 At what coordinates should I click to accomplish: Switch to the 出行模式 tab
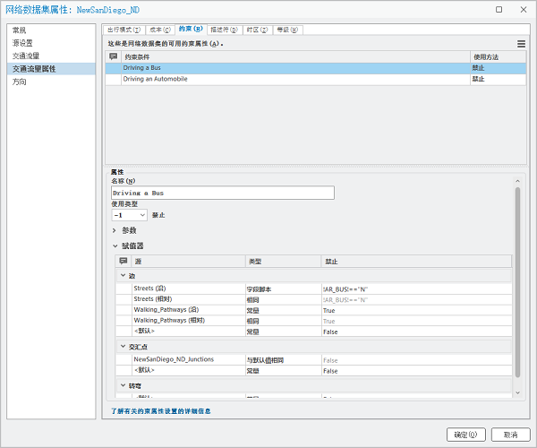pos(124,30)
